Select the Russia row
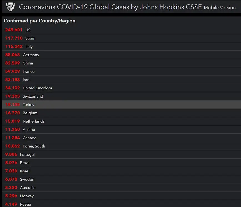The height and width of the screenshot is (207, 241). tap(122, 204)
